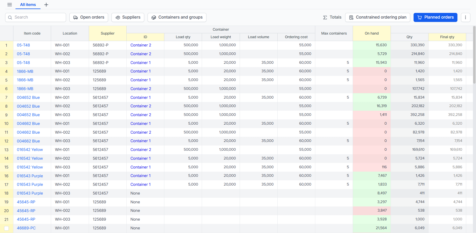The width and height of the screenshot is (476, 233).
Task: Open the three-dot more options menu
Action: pyautogui.click(x=465, y=17)
